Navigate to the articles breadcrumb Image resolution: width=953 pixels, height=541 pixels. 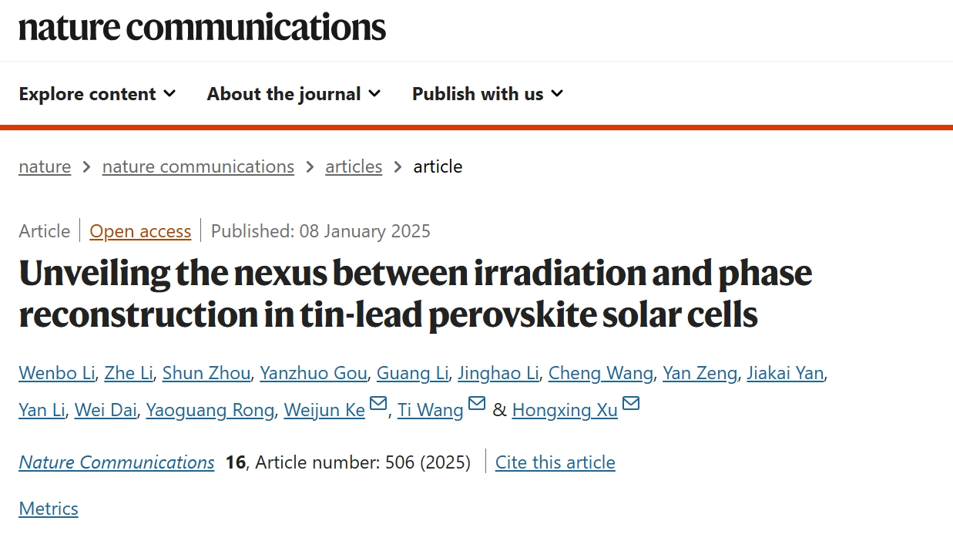(x=354, y=166)
